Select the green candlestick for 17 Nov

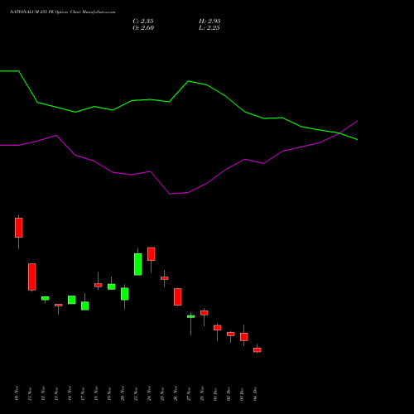[x=85, y=306]
